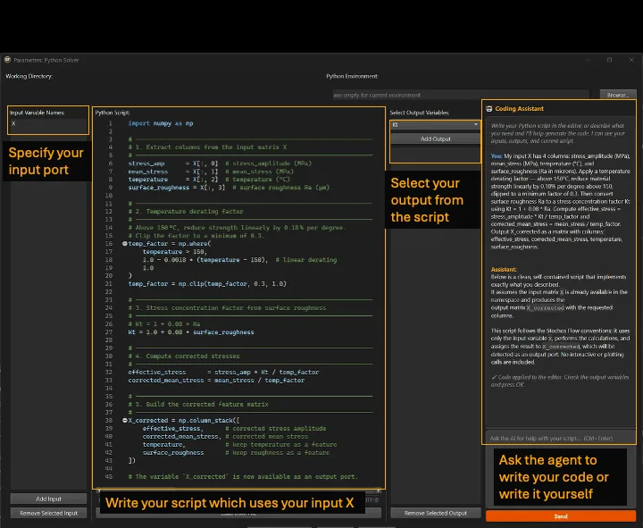
Task: Click the 'Python Environment:' label
Action: pyautogui.click(x=352, y=76)
